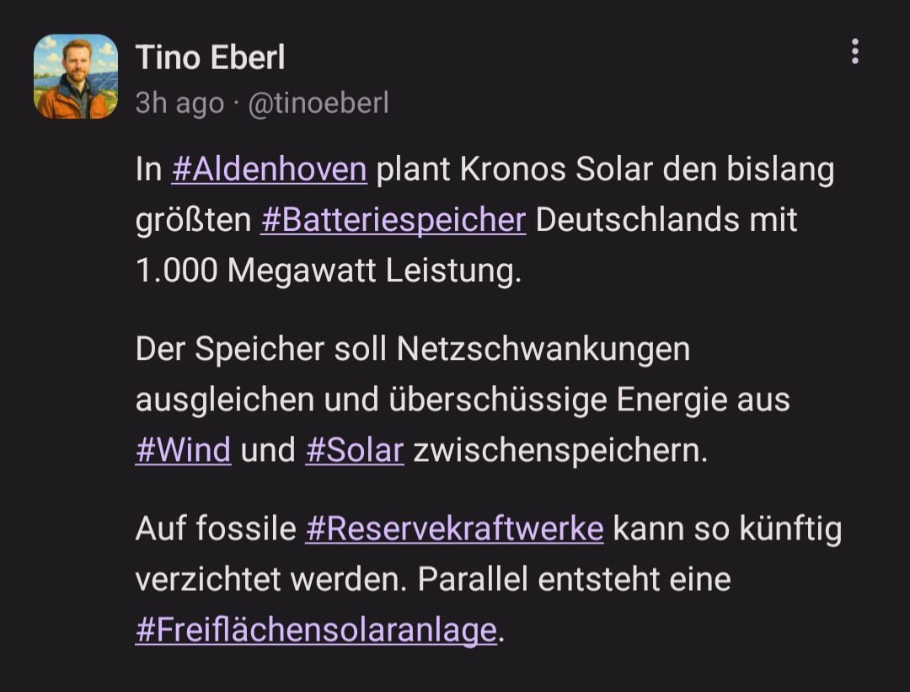Open the three-dot post options menu
This screenshot has height=692, width=910.
click(x=854, y=52)
